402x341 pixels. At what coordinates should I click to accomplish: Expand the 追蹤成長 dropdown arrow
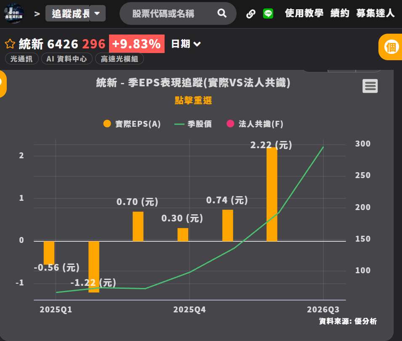point(97,13)
